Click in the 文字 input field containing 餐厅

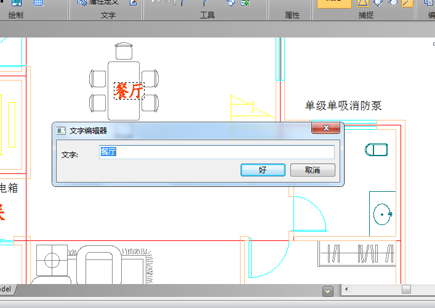point(217,152)
